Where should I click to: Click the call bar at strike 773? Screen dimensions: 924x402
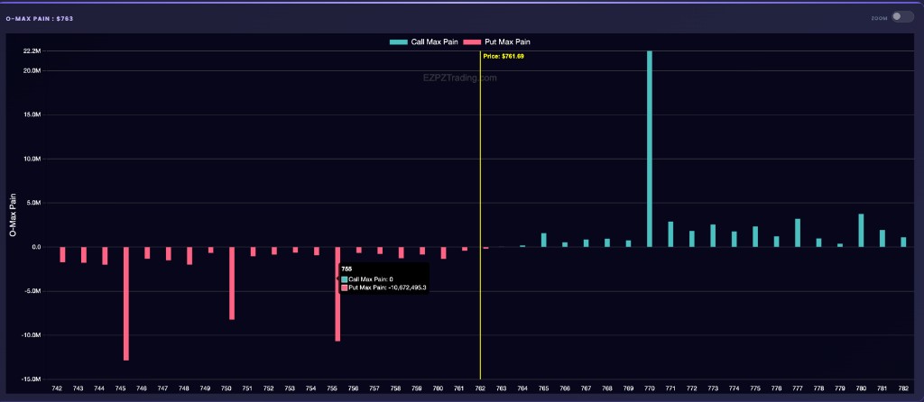tap(713, 236)
